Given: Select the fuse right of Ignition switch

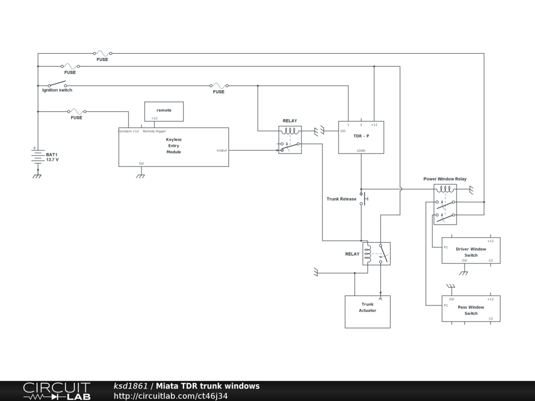Looking at the screenshot, I should 218,85.
